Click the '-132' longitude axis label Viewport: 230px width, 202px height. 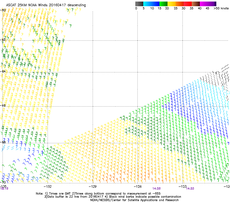[x=48, y=186]
